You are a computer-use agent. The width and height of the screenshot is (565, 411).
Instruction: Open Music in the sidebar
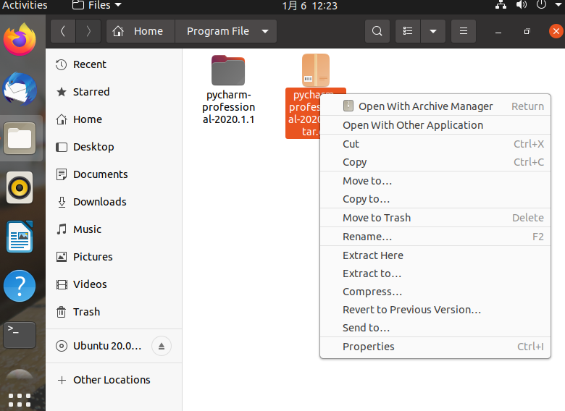[114, 229]
